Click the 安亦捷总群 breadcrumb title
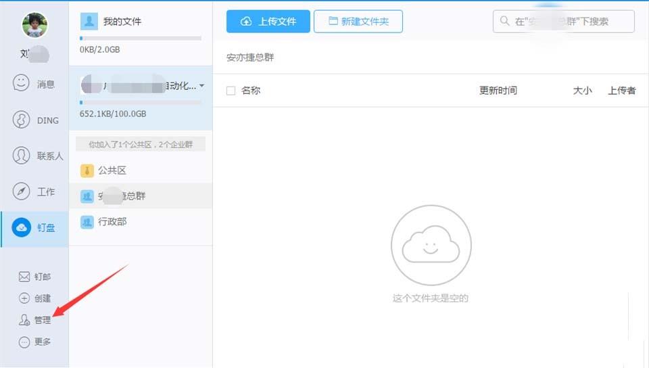The width and height of the screenshot is (649, 368). pos(250,57)
